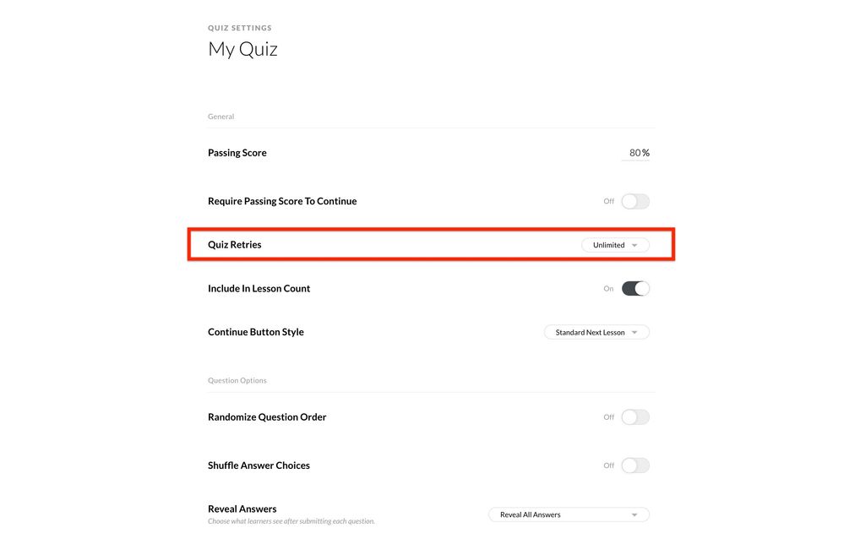Click the Quiz Settings header label
Image resolution: width=844 pixels, height=555 pixels.
click(x=240, y=29)
